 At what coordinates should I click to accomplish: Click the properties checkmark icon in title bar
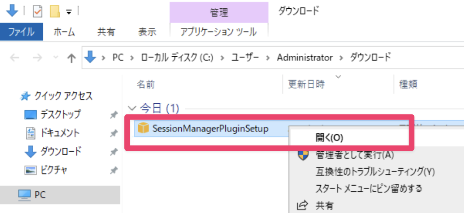(x=38, y=11)
